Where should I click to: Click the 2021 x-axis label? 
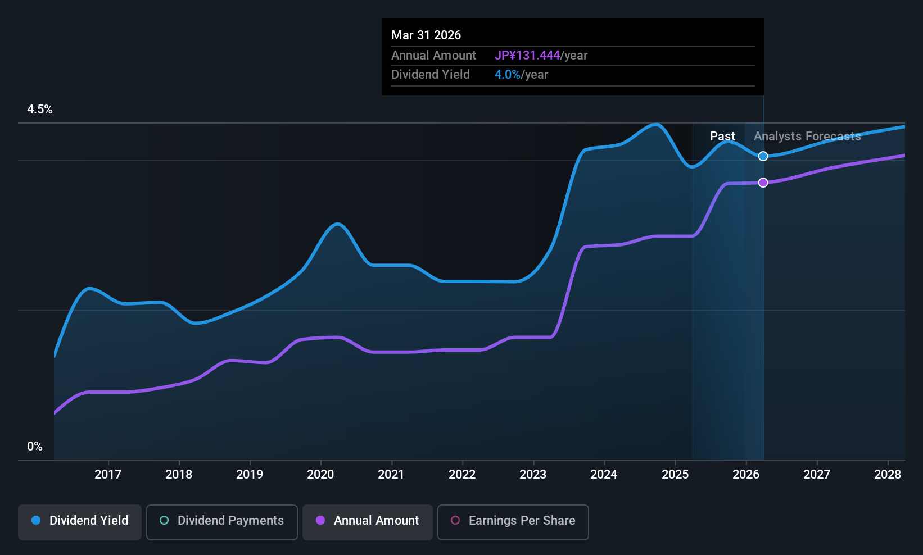coord(391,475)
